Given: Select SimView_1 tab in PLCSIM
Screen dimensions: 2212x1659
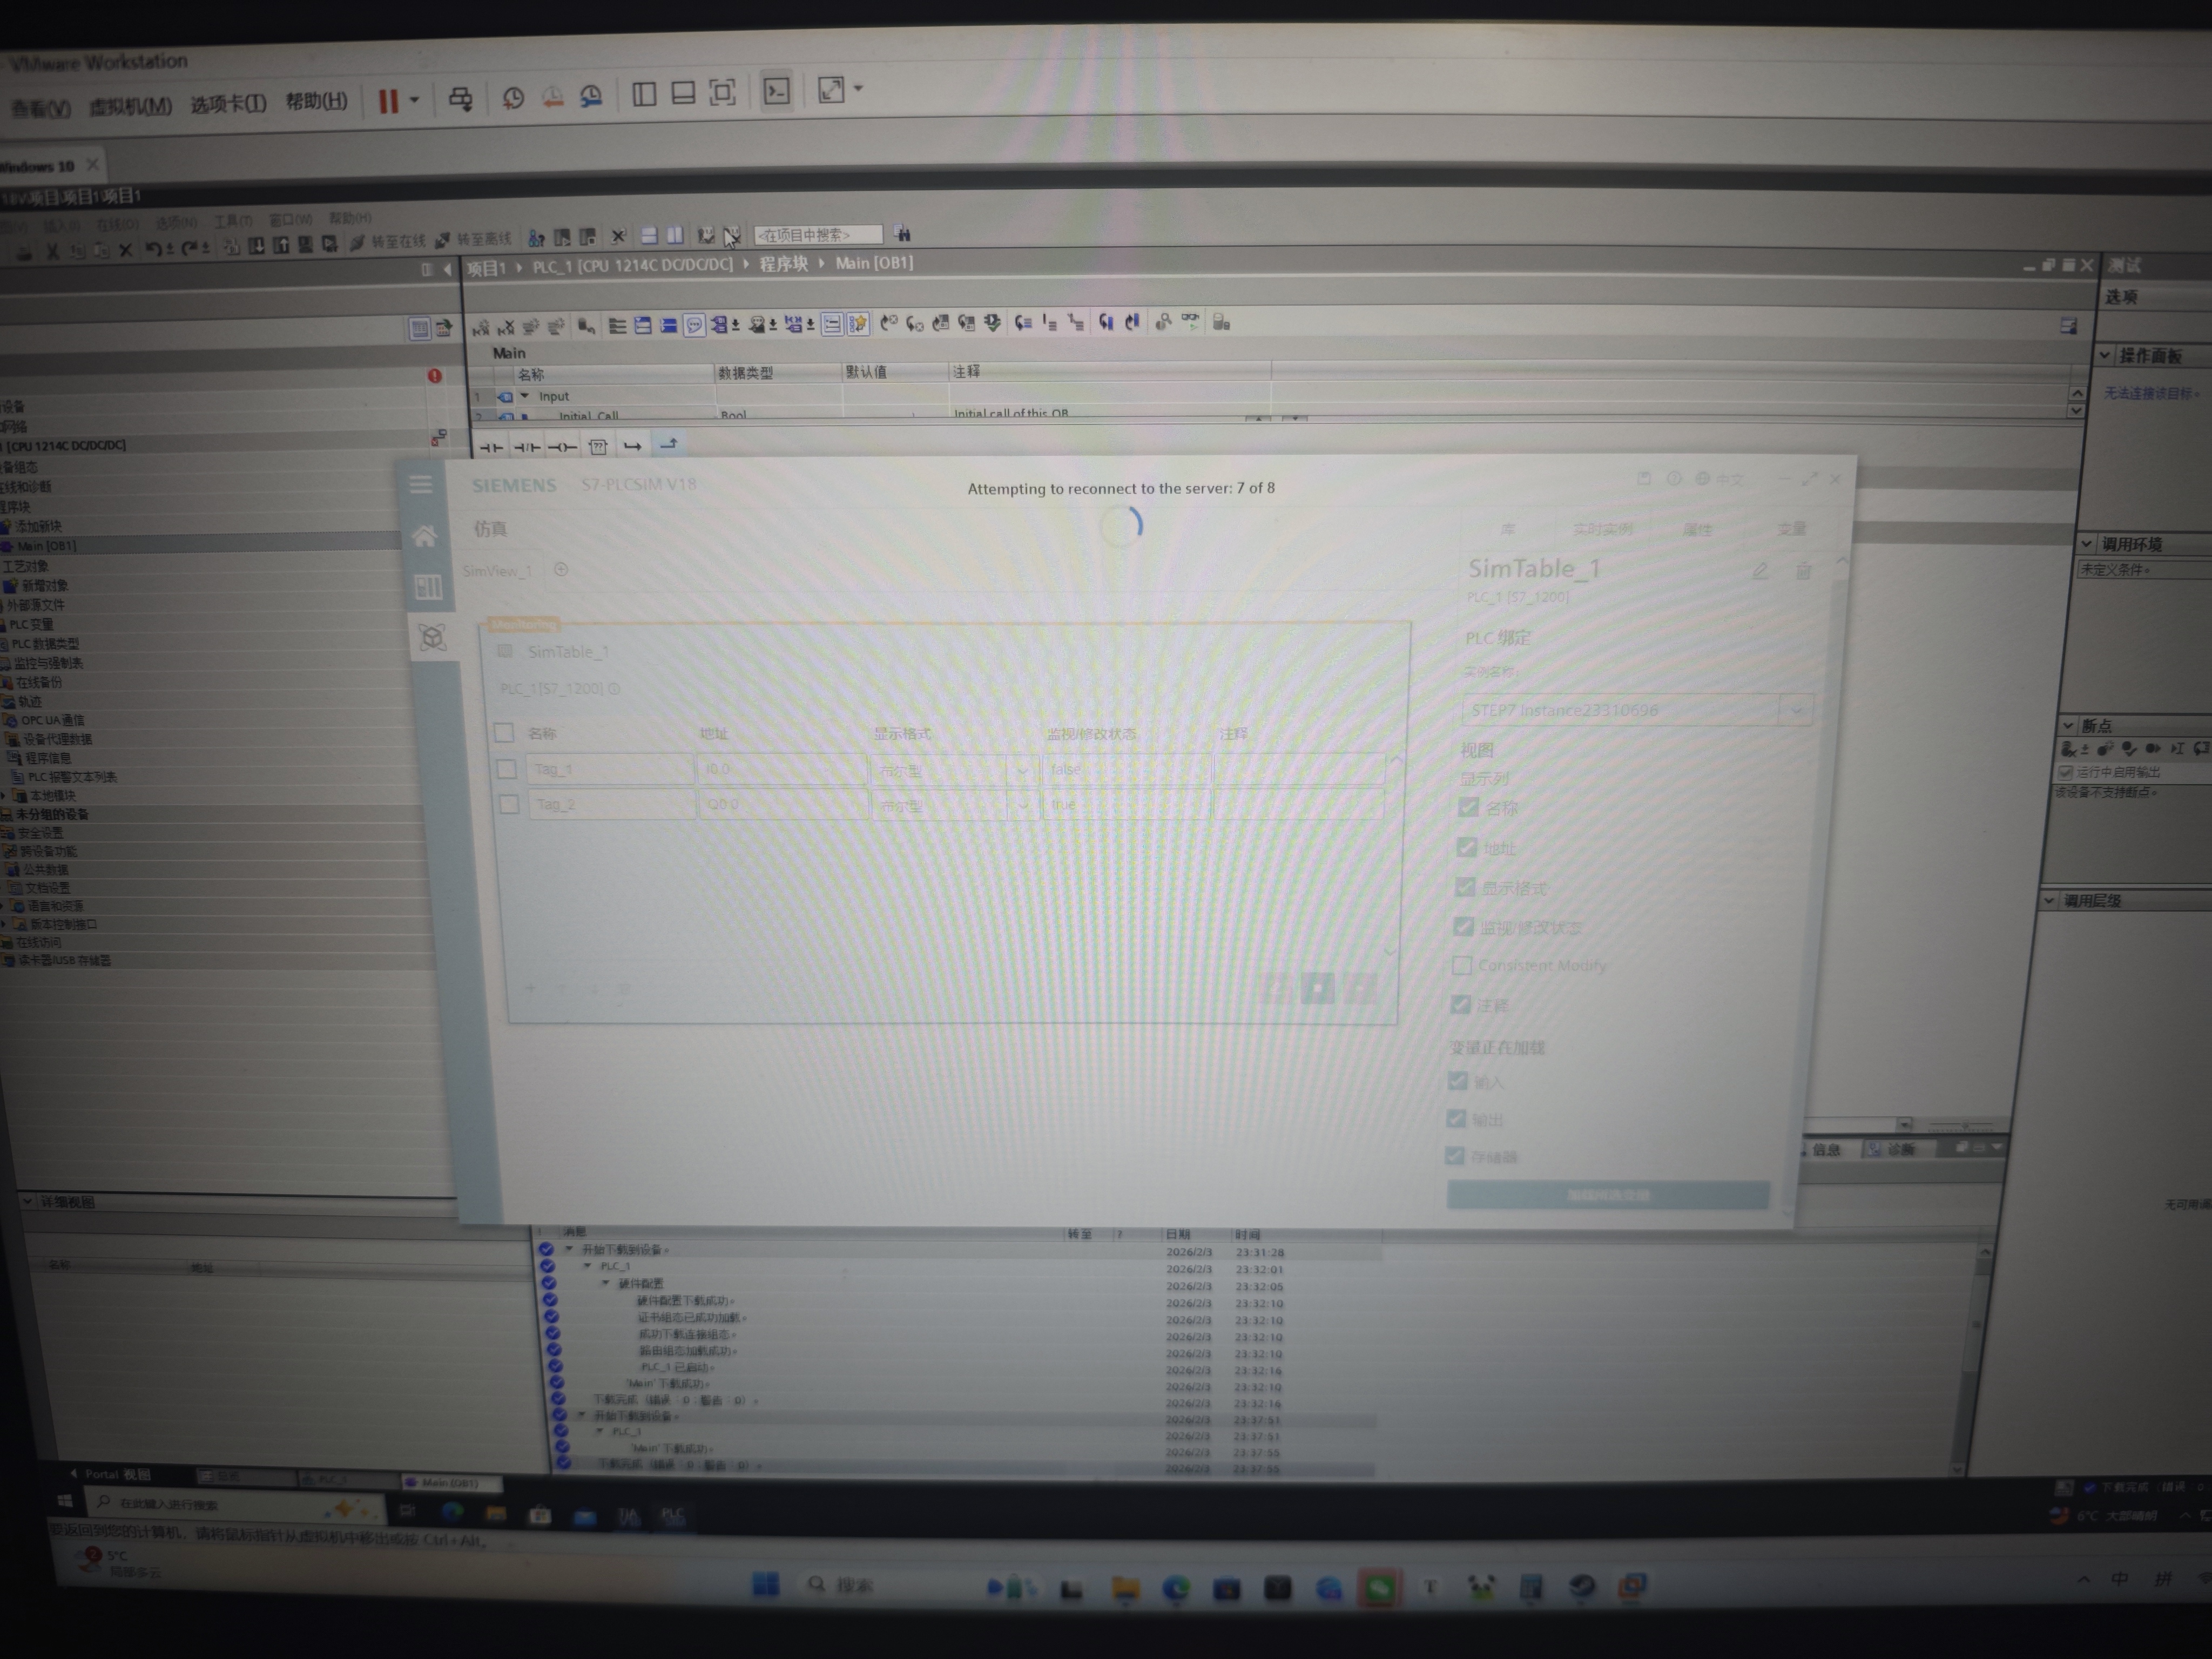Looking at the screenshot, I should coord(496,571).
